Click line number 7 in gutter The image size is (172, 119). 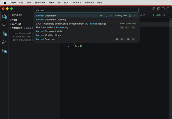[69, 46]
